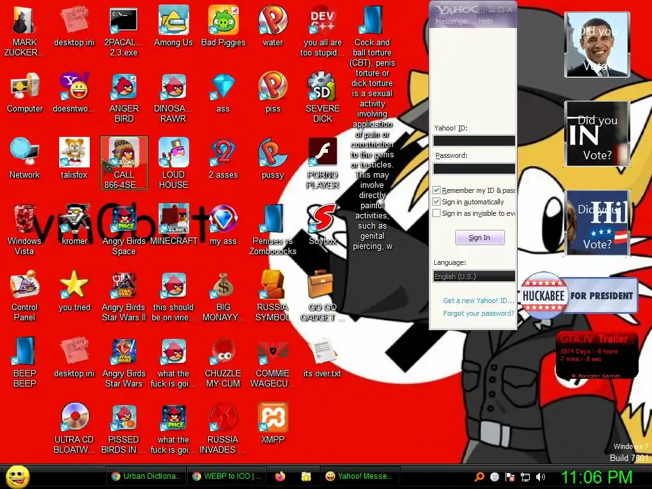
Task: Open the folder icon on the taskbar
Action: point(306,476)
